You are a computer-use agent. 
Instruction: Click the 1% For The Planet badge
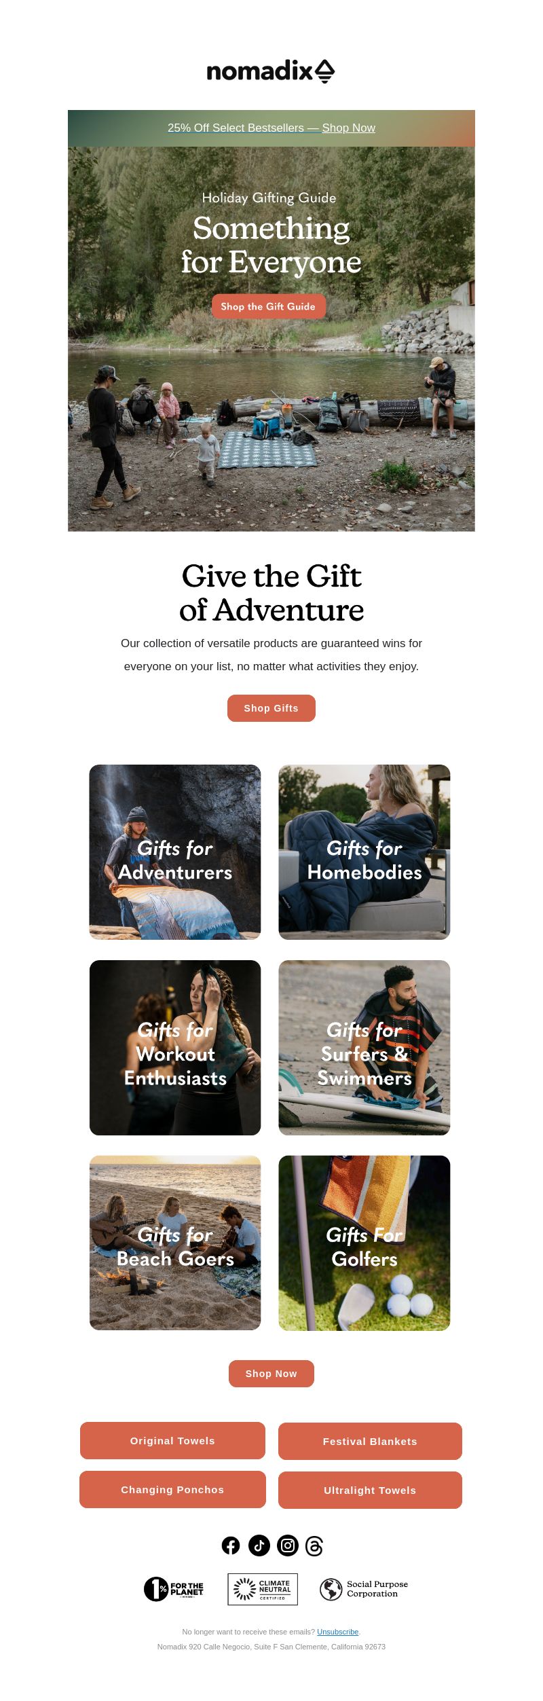(x=174, y=1589)
